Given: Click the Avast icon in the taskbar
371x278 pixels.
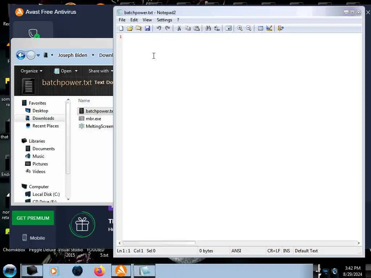Looking at the screenshot, I should click(x=121, y=271).
